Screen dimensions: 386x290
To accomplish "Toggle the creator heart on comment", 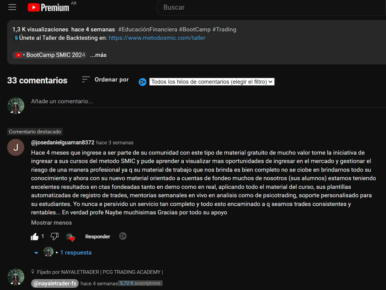I will [x=70, y=237].
